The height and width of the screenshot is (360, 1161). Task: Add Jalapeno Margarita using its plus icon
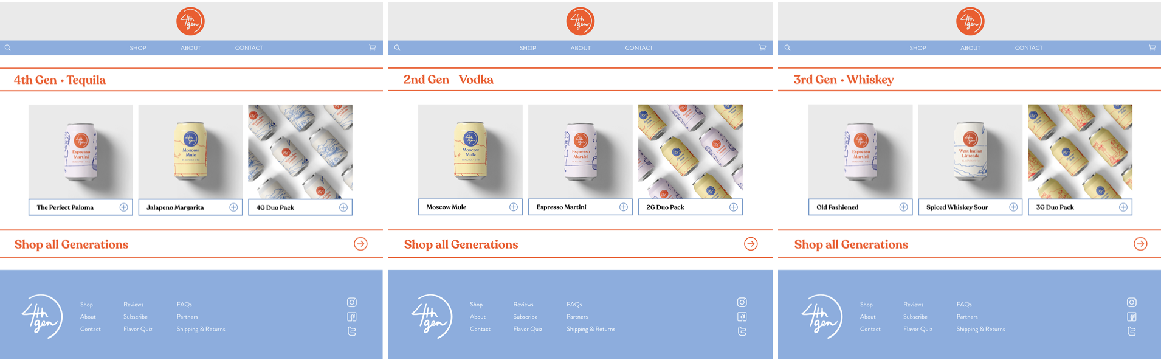point(233,207)
